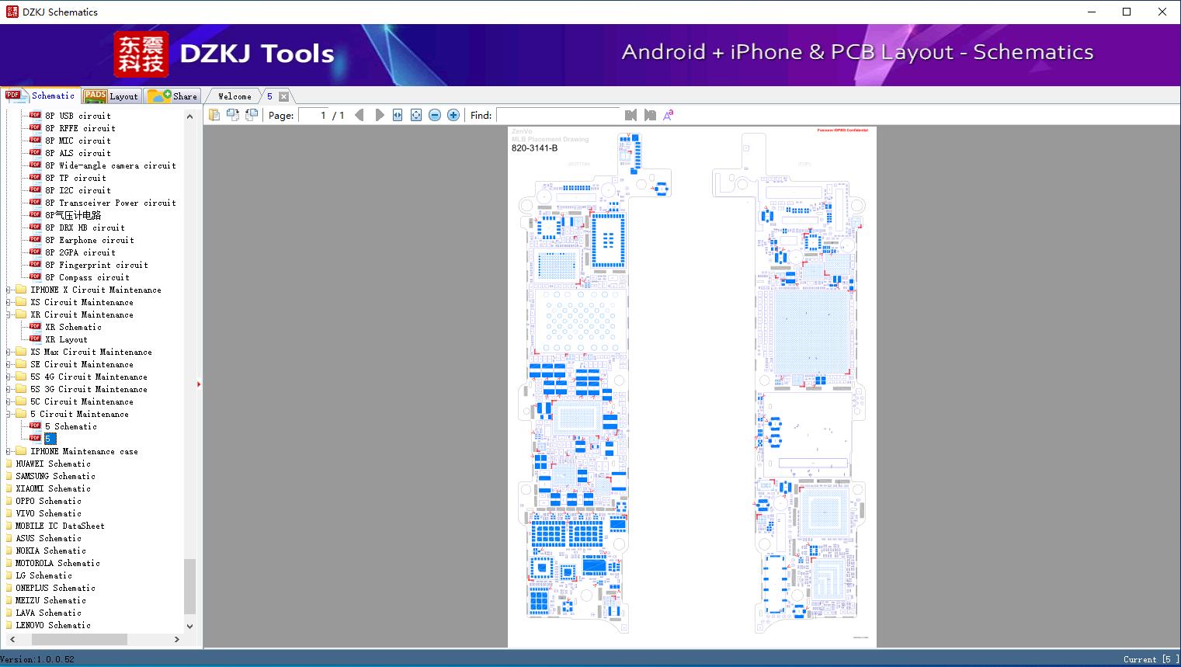The height and width of the screenshot is (667, 1181).
Task: Select the document tab named 5
Action: tap(269, 96)
